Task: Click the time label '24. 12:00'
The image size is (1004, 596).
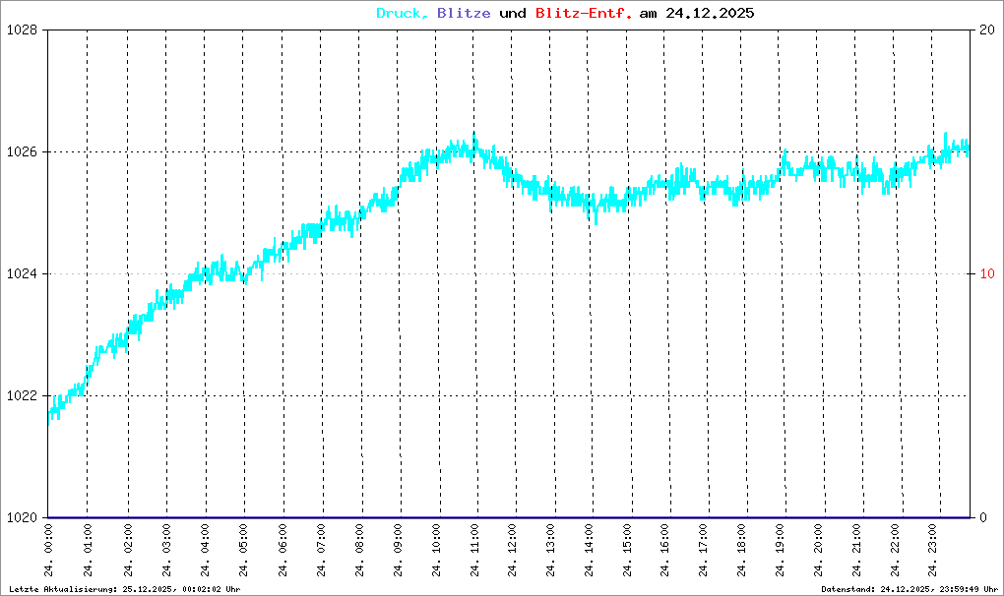Action: 512,551
